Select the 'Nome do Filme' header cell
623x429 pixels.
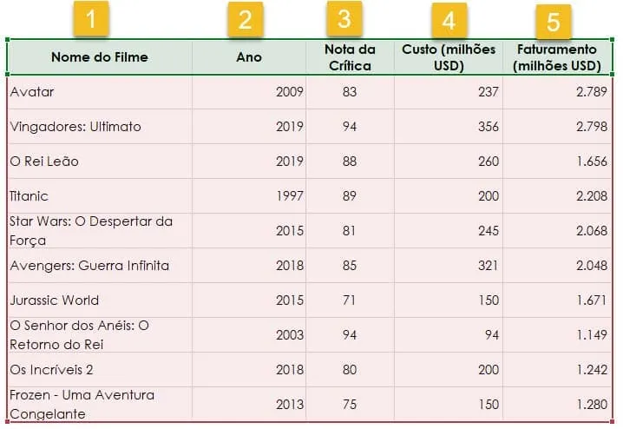tap(100, 57)
